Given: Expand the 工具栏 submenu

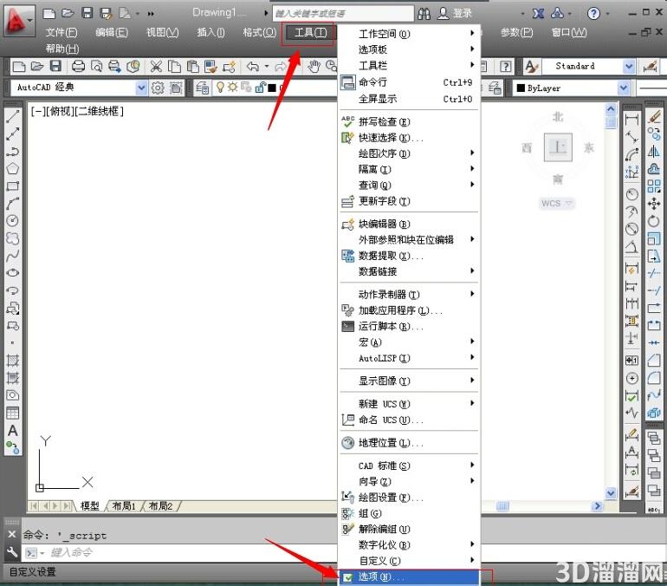Looking at the screenshot, I should (x=409, y=65).
